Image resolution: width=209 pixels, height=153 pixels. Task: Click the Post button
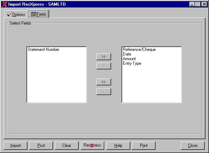click(41, 146)
